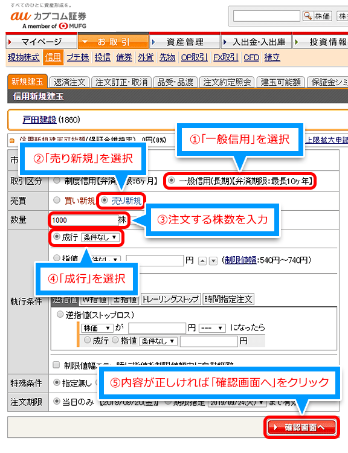Screen dimensions: 348x453
Task: Select the 一般信用(長期) radio button
Action: 172,180
